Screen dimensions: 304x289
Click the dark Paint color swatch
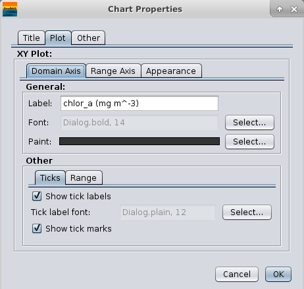139,141
